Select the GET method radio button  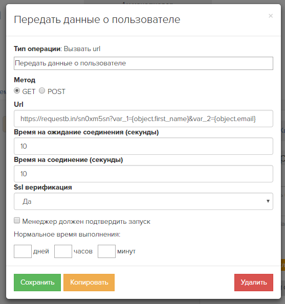[17, 90]
